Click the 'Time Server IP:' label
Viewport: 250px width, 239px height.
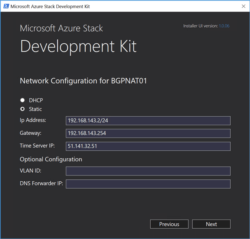pyautogui.click(x=37, y=145)
